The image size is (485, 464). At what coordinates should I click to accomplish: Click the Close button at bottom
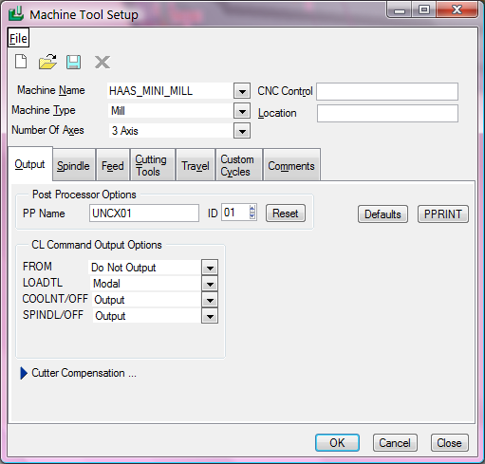[x=449, y=443]
